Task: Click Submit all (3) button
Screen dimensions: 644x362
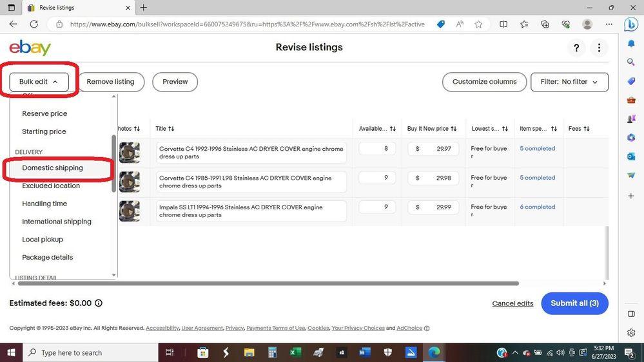Action: [574, 303]
